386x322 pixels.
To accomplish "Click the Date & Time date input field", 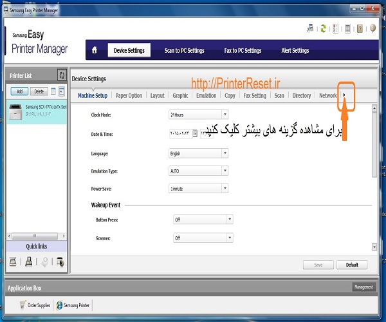I will (x=181, y=133).
